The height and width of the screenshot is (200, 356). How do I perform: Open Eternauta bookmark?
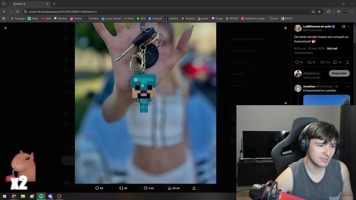click(x=188, y=19)
